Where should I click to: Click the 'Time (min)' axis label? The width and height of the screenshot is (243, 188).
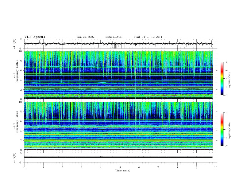pyautogui.click(x=123, y=170)
